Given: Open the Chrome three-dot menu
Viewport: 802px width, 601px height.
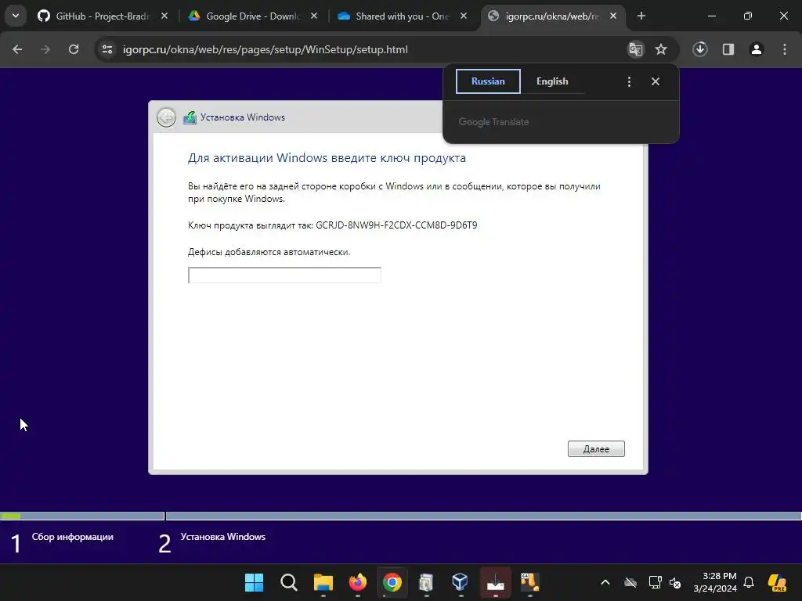Looking at the screenshot, I should 785,49.
